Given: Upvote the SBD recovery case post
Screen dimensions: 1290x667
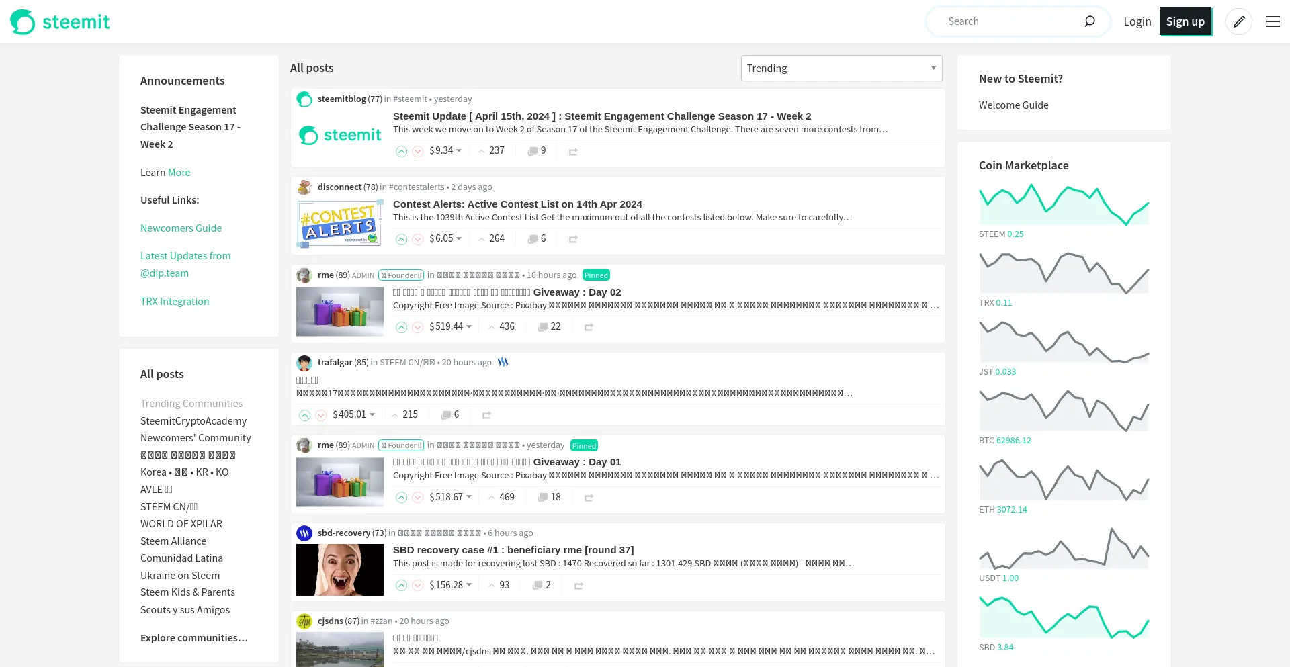Looking at the screenshot, I should point(401,586).
